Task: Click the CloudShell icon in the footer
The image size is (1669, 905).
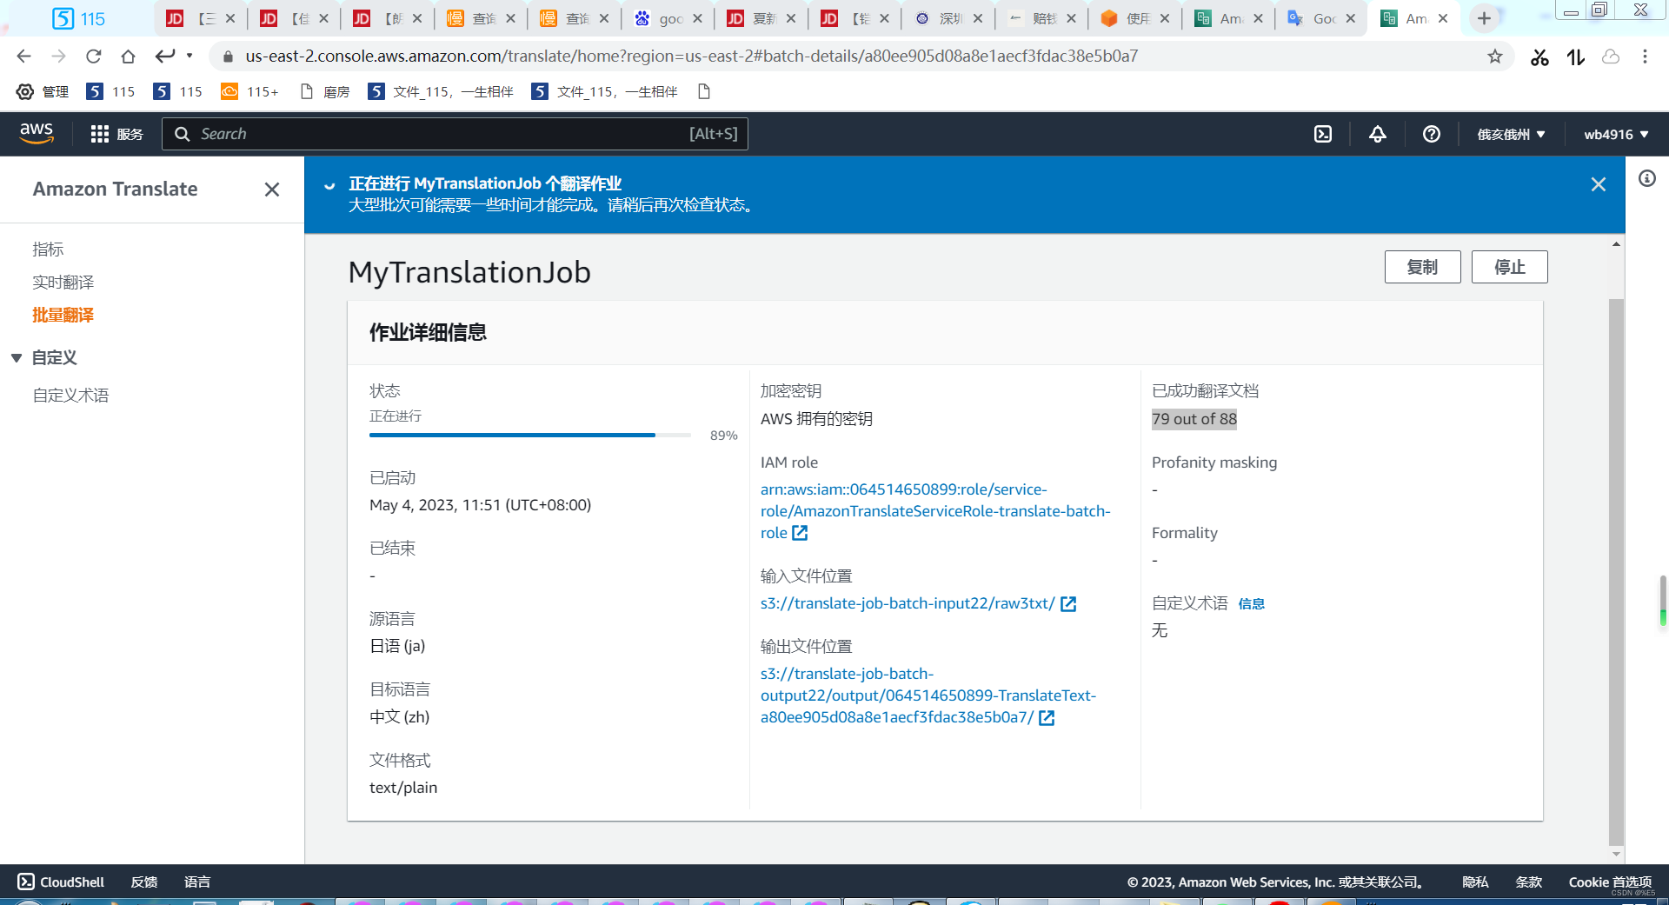Action: coord(26,882)
